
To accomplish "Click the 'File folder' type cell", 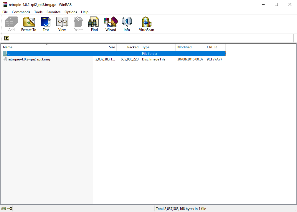I will 150,54.
